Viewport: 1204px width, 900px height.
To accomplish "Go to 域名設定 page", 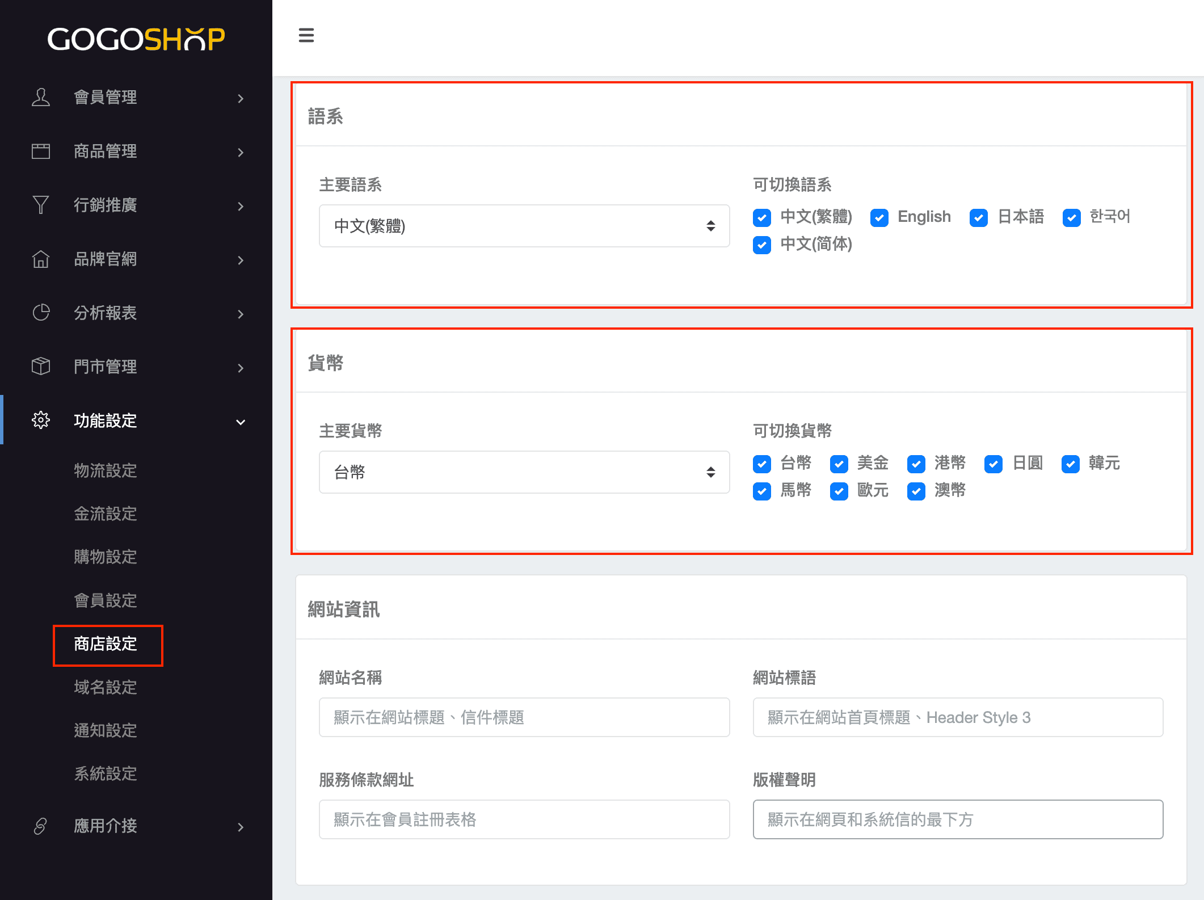I will [106, 687].
